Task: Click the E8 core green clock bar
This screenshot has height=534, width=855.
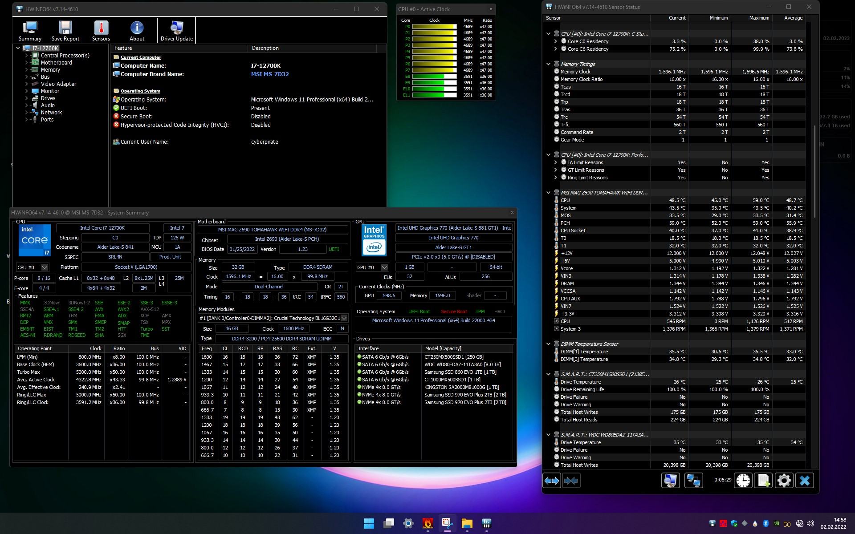Action: point(434,77)
